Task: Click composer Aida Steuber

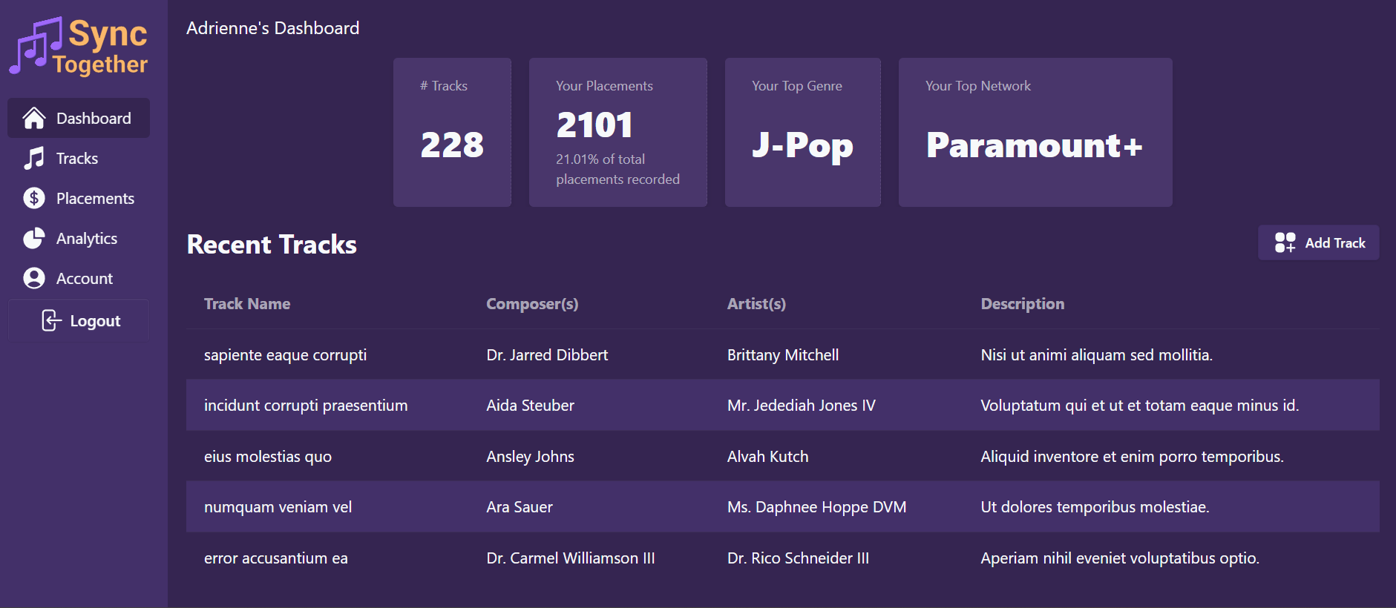Action: tap(530, 406)
